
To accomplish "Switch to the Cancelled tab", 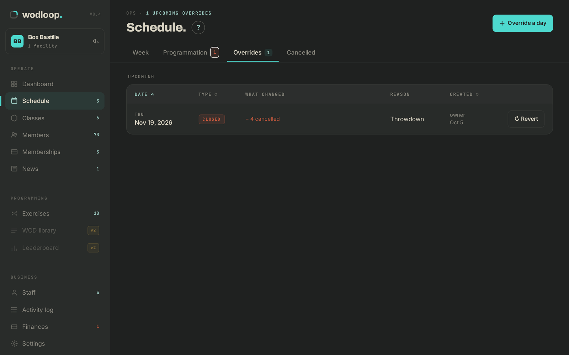I will [x=301, y=53].
